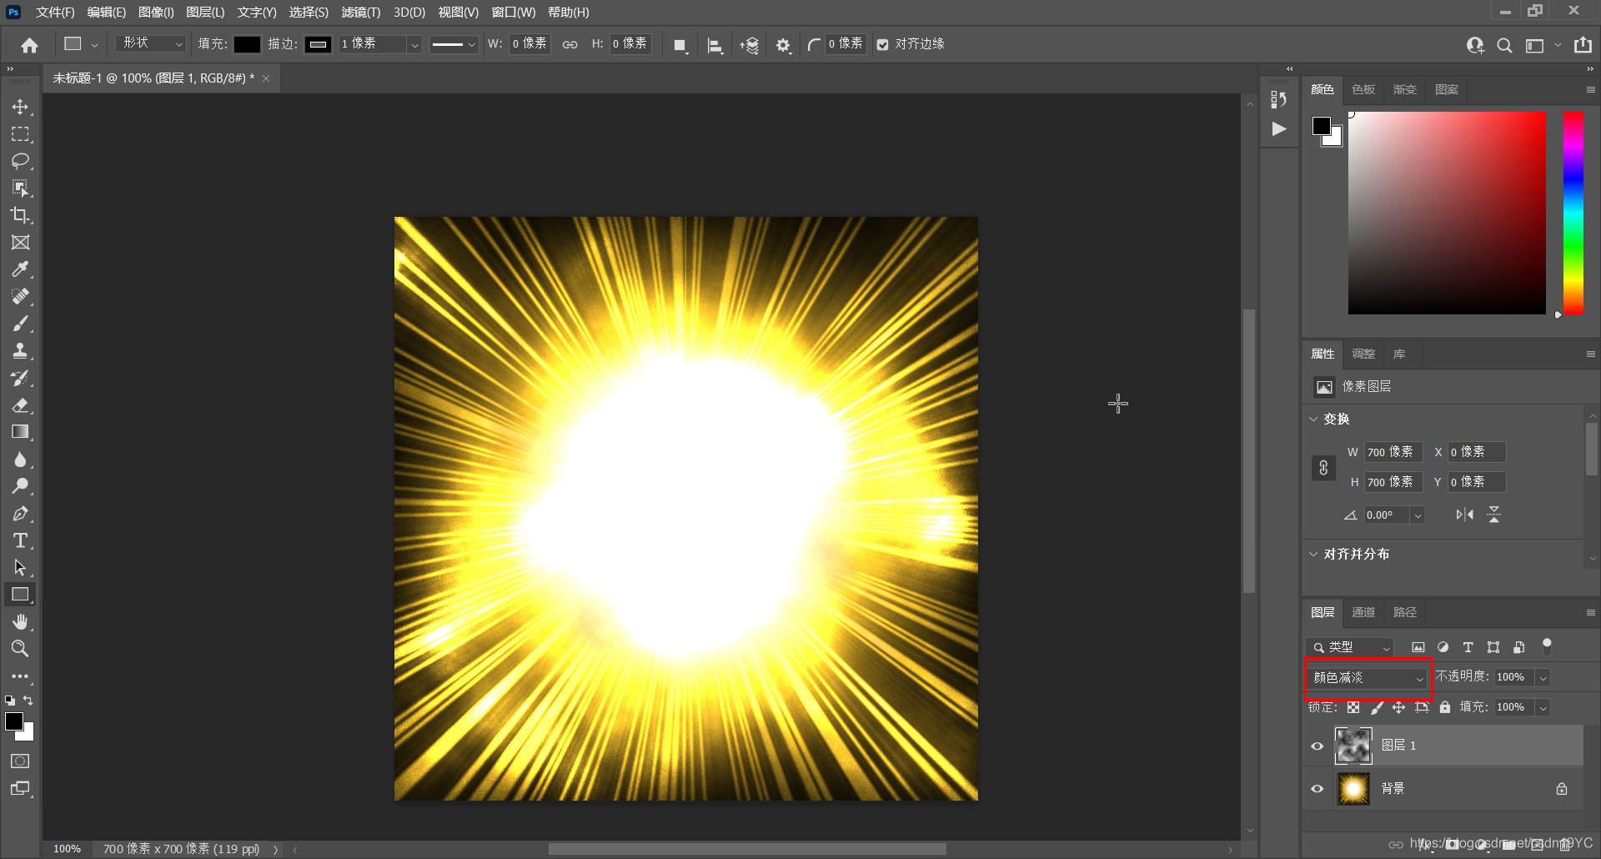Image resolution: width=1601 pixels, height=859 pixels.
Task: Select the Dodge tool
Action: 20,486
